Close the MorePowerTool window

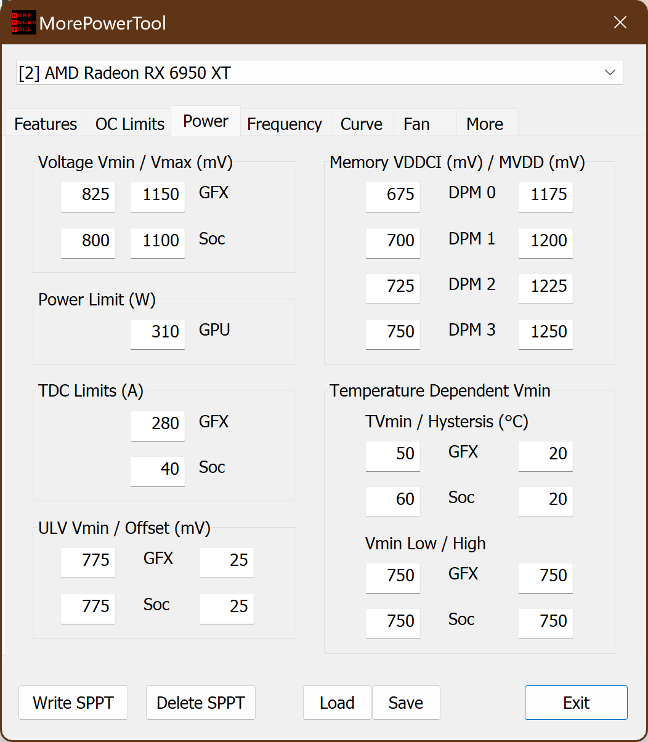click(620, 23)
